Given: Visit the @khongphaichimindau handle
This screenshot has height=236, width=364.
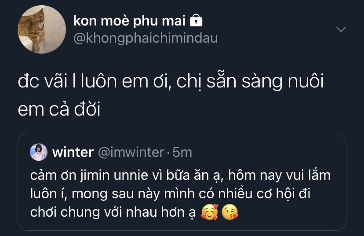Looking at the screenshot, I should pyautogui.click(x=145, y=38).
